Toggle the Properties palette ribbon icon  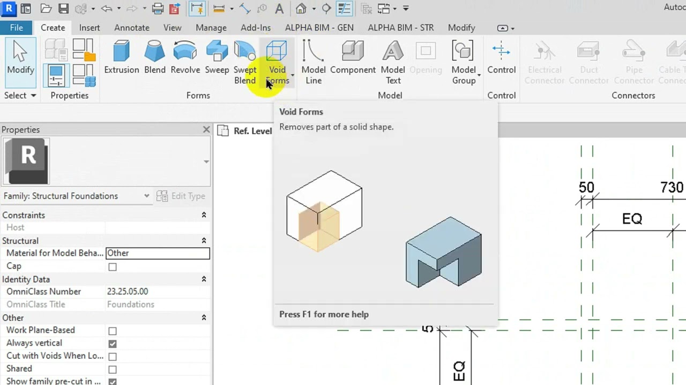click(x=56, y=75)
